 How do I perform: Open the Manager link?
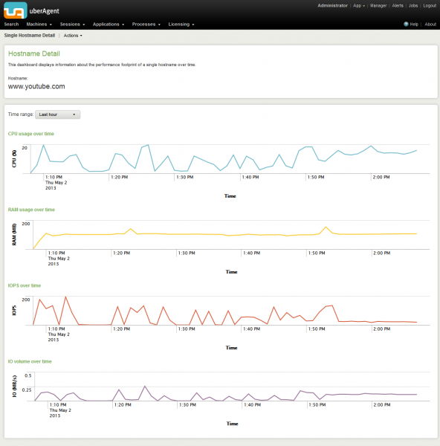tap(378, 6)
